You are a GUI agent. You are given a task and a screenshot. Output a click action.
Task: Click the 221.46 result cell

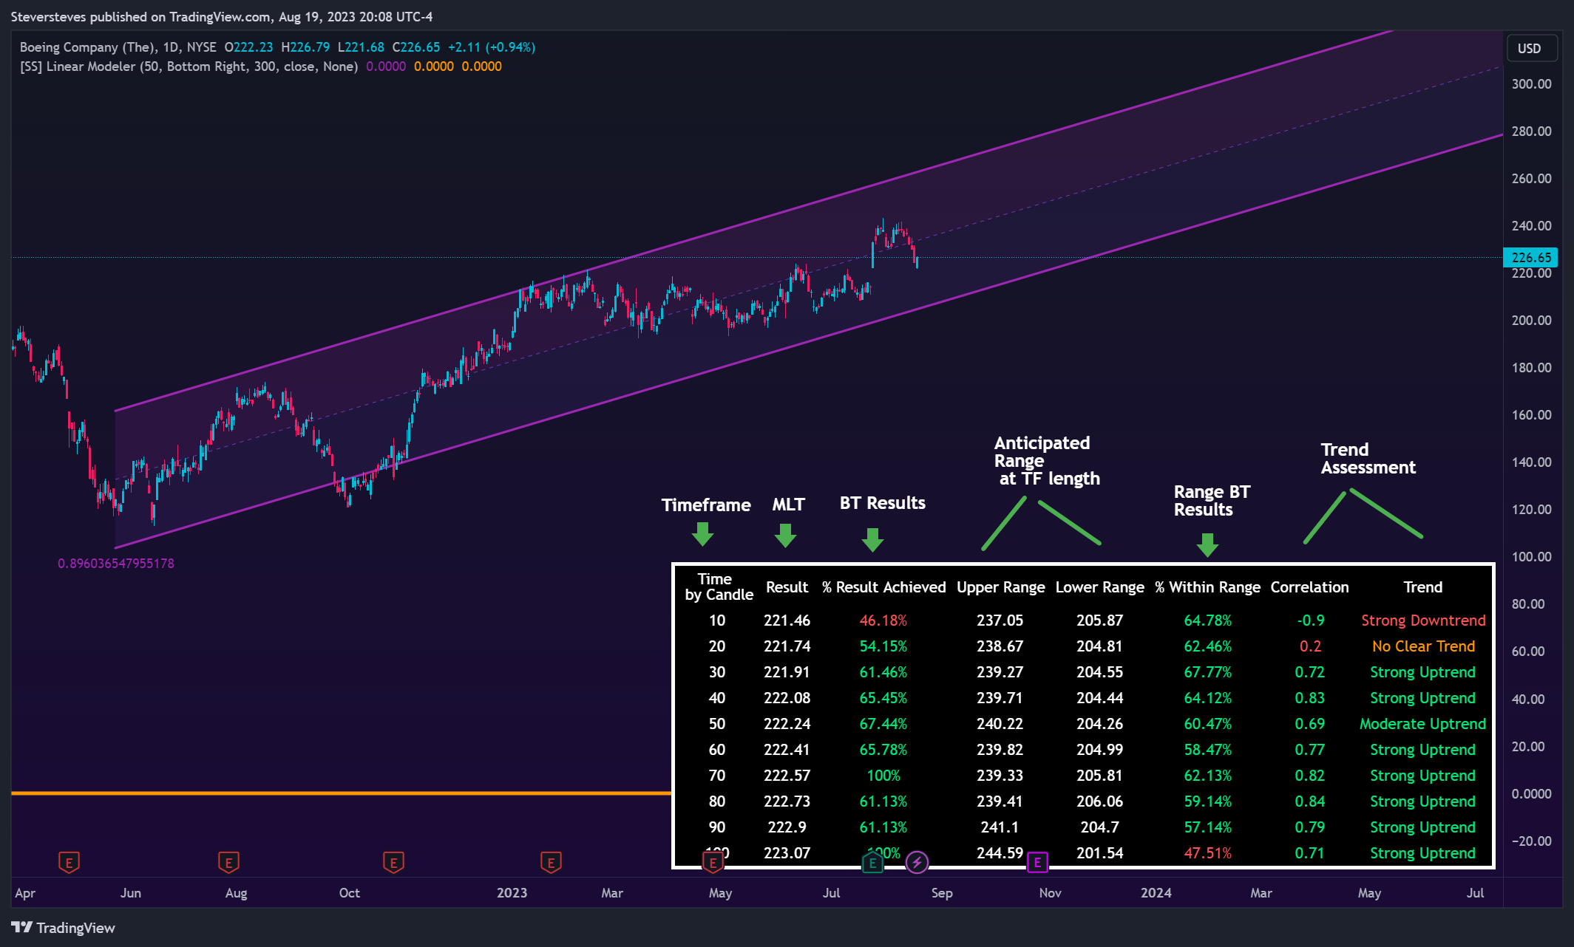[x=787, y=620]
